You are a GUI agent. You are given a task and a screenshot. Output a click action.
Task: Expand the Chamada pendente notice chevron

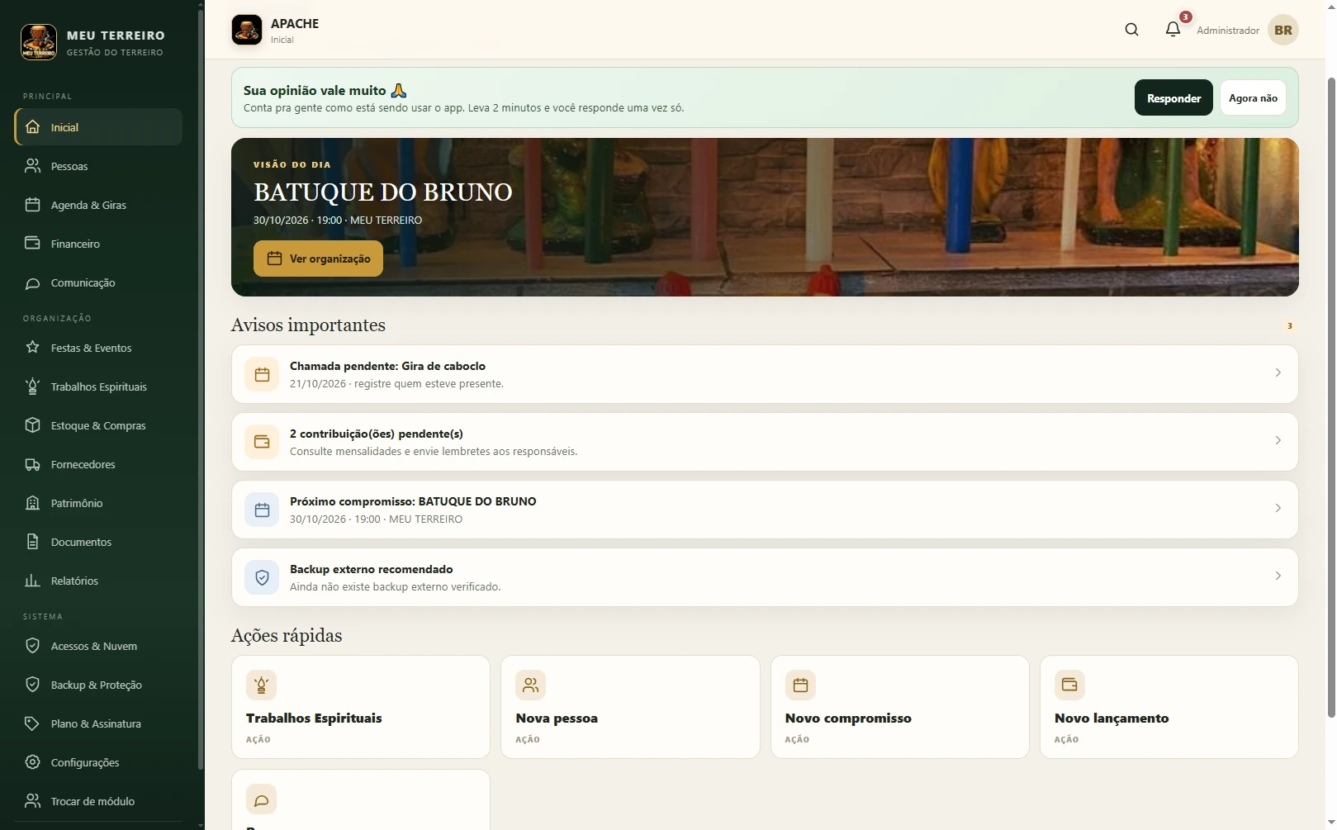coord(1278,373)
